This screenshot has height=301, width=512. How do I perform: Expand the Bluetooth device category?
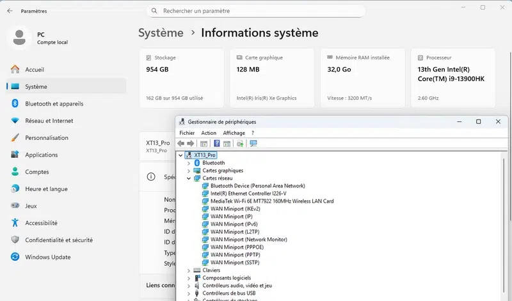pos(189,163)
